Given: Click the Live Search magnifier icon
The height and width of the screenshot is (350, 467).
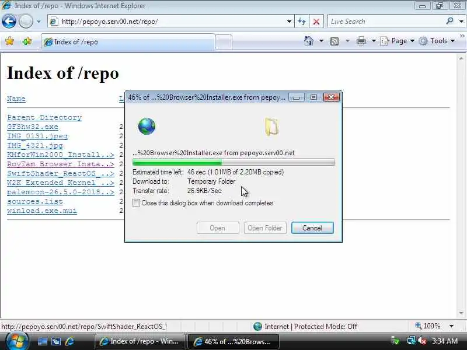Looking at the screenshot, I should pyautogui.click(x=449, y=21).
